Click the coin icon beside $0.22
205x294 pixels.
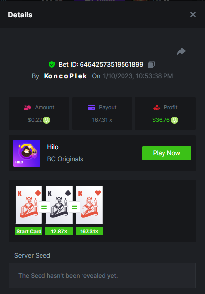[47, 120]
